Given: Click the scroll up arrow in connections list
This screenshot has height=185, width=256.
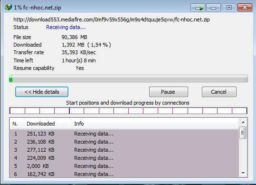Looking at the screenshot, I should tap(243, 122).
